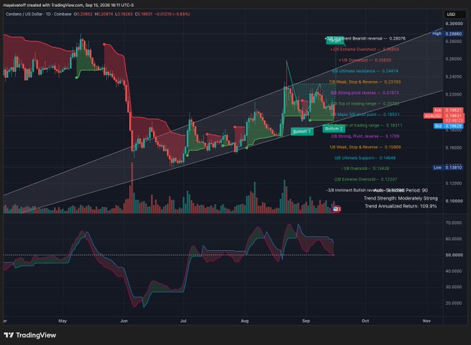The height and width of the screenshot is (345, 471).
Task: Click the 0/8 Ultimate Support 0.14648 label
Action: point(365,158)
